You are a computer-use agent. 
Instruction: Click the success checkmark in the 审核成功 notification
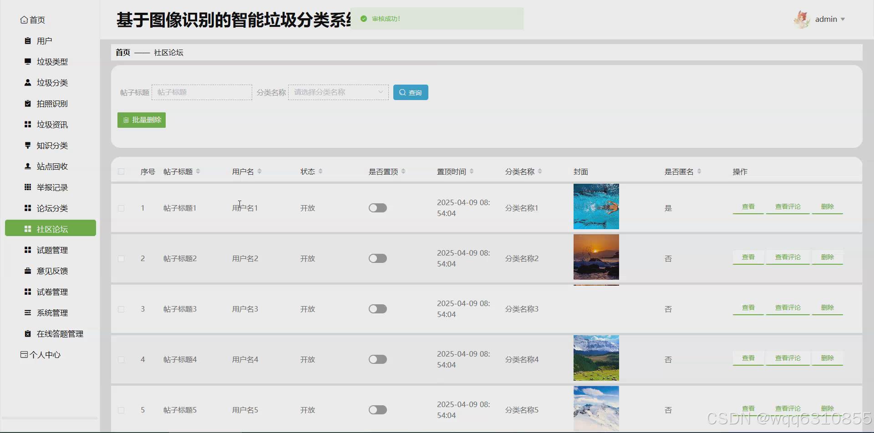[x=364, y=19]
